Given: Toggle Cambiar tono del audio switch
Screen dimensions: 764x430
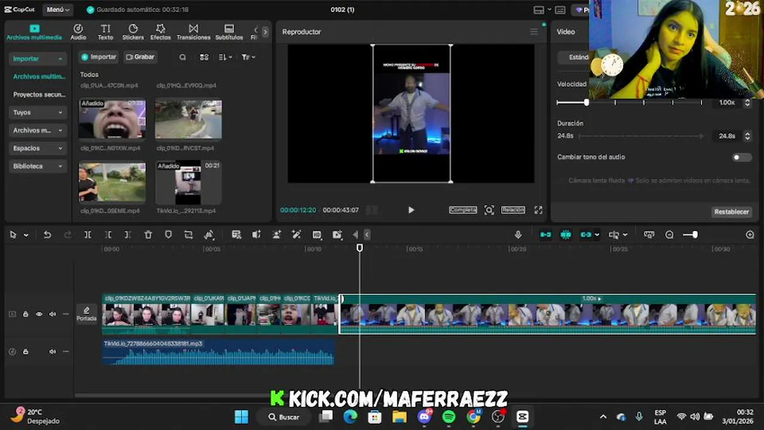Looking at the screenshot, I should (742, 157).
